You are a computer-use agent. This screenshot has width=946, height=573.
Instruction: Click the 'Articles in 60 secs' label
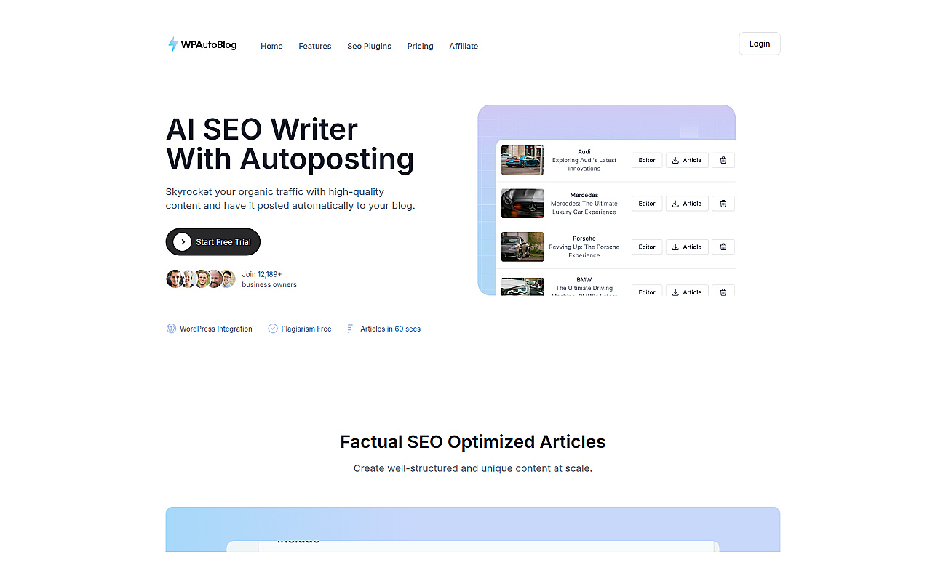pos(391,329)
